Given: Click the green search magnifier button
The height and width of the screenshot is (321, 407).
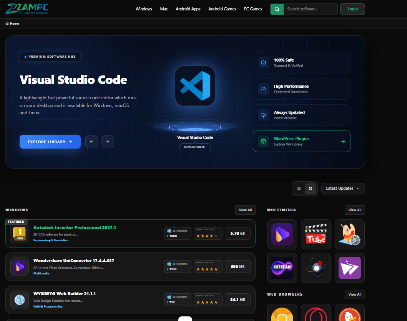Looking at the screenshot, I should [277, 9].
